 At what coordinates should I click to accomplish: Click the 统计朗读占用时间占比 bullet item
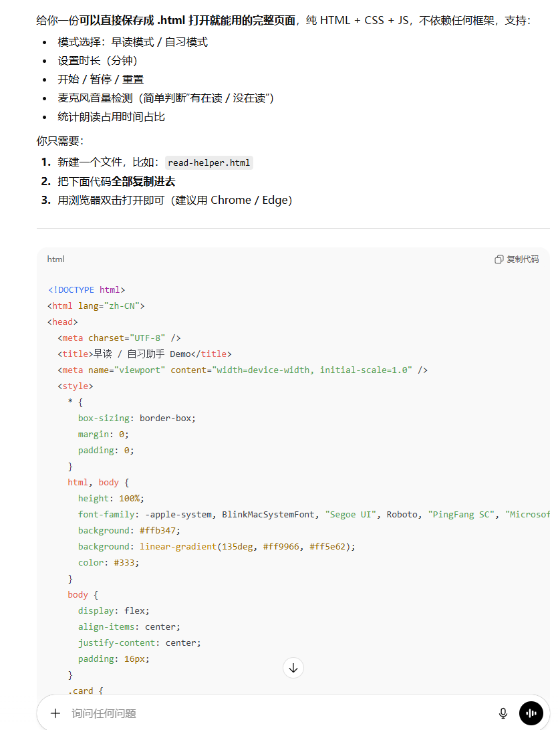point(111,117)
